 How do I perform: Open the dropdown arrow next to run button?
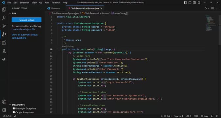point(209,8)
